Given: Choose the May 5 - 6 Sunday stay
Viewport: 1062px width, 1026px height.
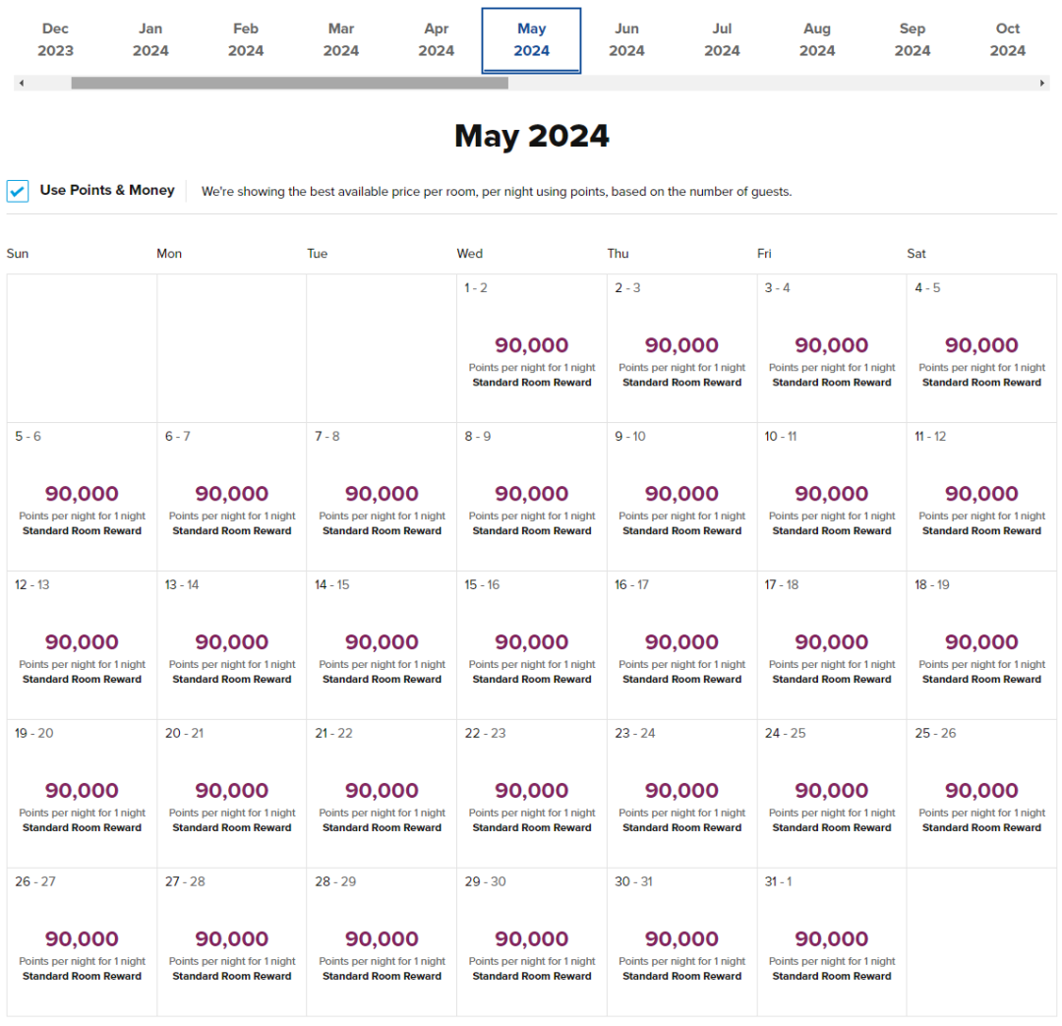Looking at the screenshot, I should coord(82,497).
